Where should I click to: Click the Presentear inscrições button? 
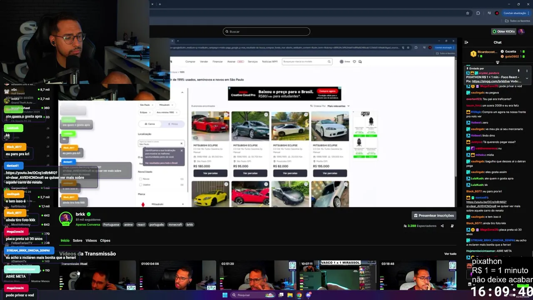pos(433,215)
